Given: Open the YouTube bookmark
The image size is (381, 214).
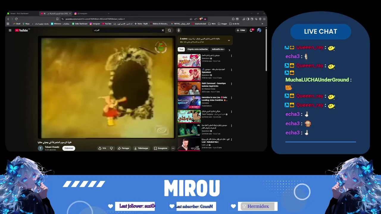Looking at the screenshot, I should 107,24.
